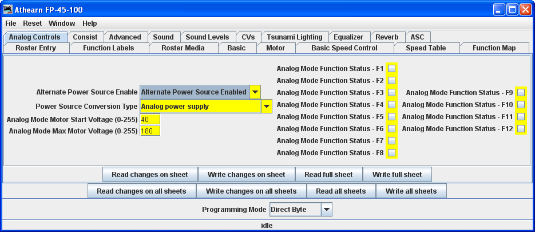The width and height of the screenshot is (535, 232).
Task: Tick the Analog Mode Function Status F12 checkbox
Action: click(x=521, y=129)
